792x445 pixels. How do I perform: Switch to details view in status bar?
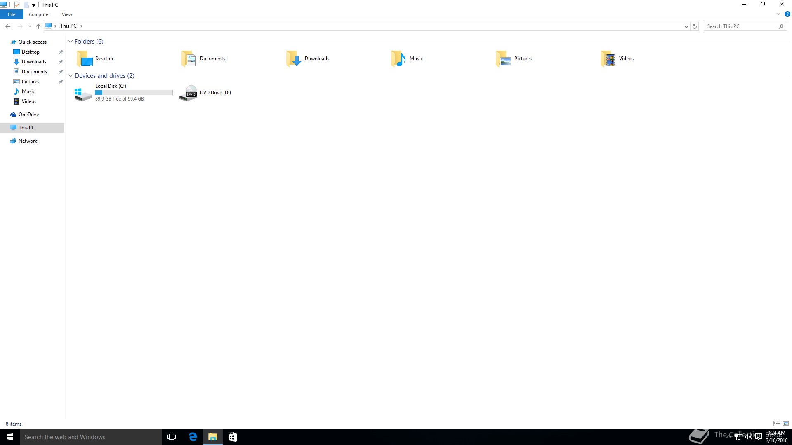(777, 424)
